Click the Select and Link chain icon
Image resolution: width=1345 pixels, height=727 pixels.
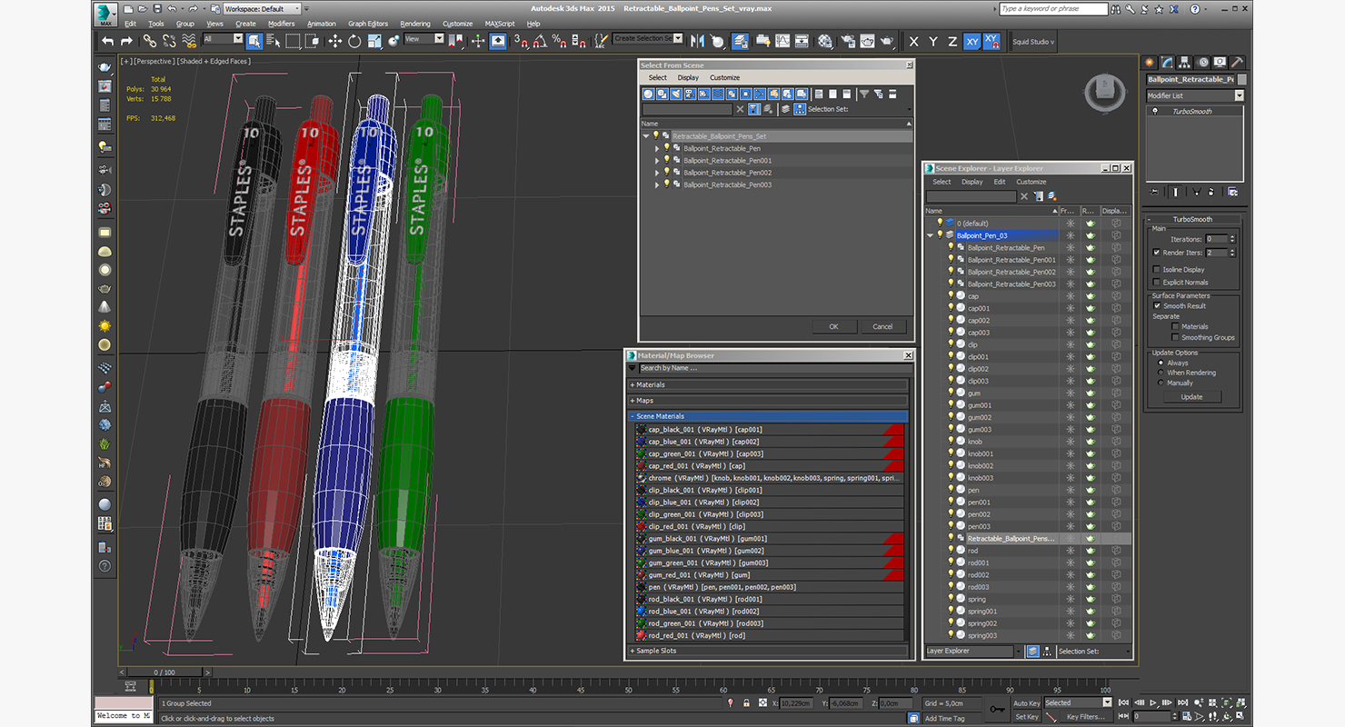click(150, 41)
